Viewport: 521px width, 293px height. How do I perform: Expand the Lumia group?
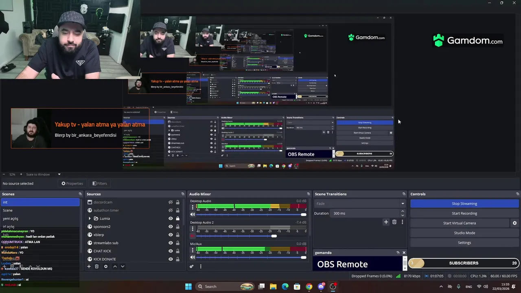point(90,219)
